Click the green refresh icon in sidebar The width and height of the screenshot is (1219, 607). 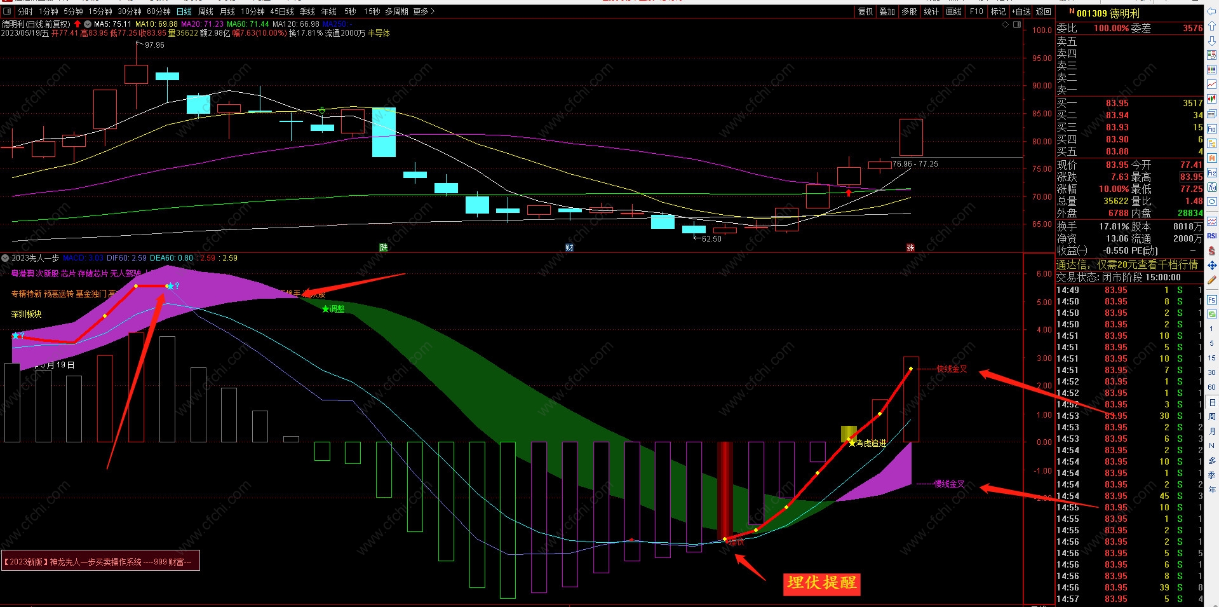pyautogui.click(x=1212, y=314)
